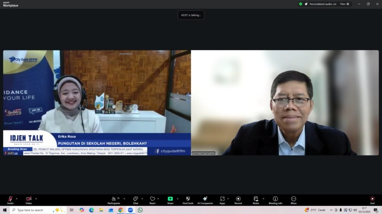Open the More menu

(x=294, y=200)
